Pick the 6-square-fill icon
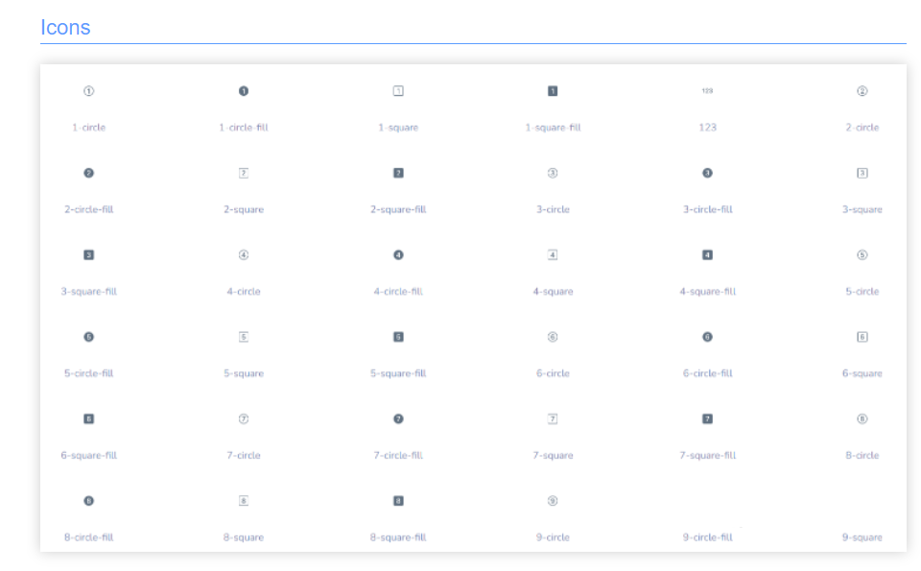The width and height of the screenshot is (921, 571). (88, 418)
